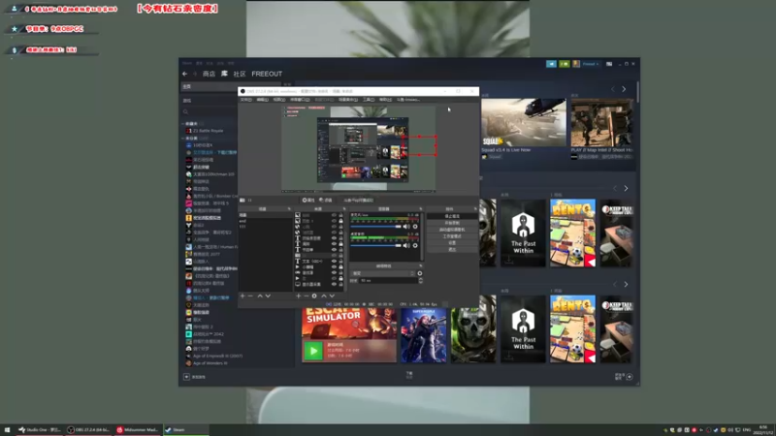Viewport: 776px width, 436px height.
Task: Click the Steam library search magnifier icon
Action: pyautogui.click(x=186, y=112)
